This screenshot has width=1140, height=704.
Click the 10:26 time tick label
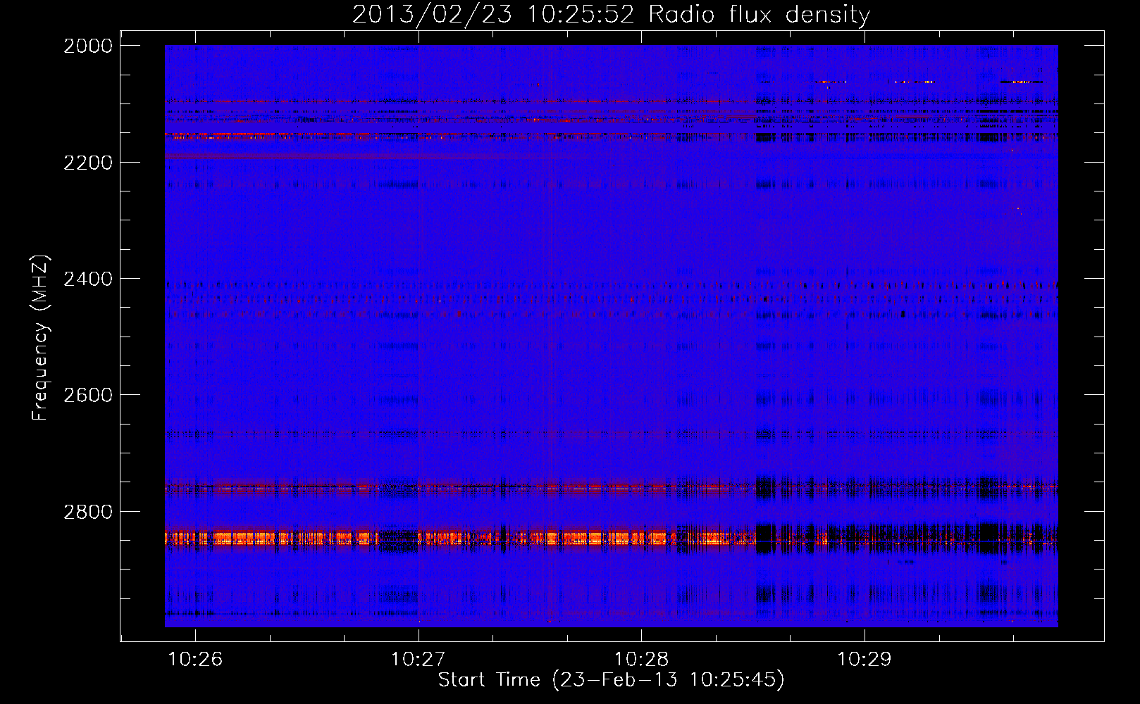pyautogui.click(x=195, y=660)
